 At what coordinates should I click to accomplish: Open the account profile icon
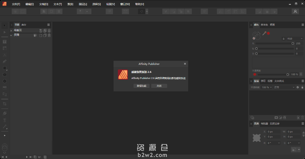(295, 11)
